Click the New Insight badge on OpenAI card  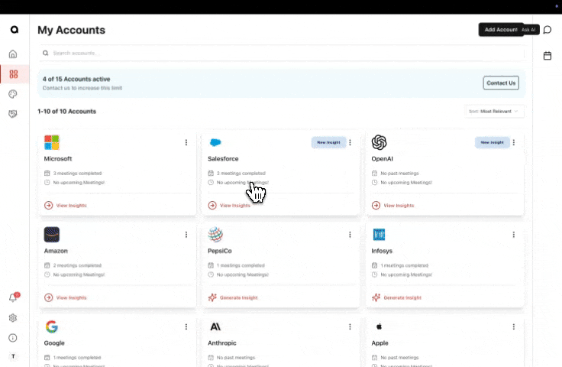pos(491,142)
